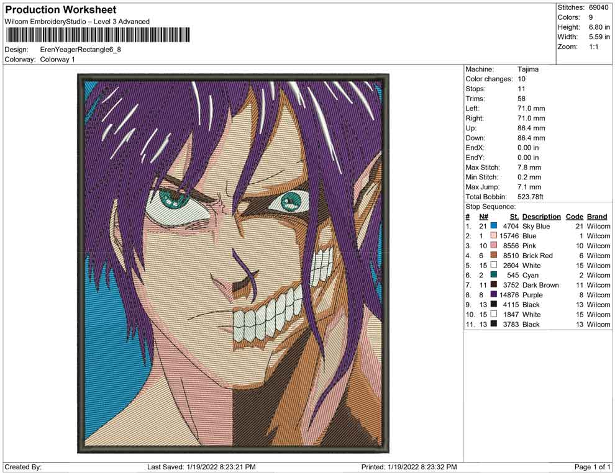Image resolution: width=615 pixels, height=473 pixels.
Task: Click stitch count '8556' for Pink
Action: (x=511, y=246)
